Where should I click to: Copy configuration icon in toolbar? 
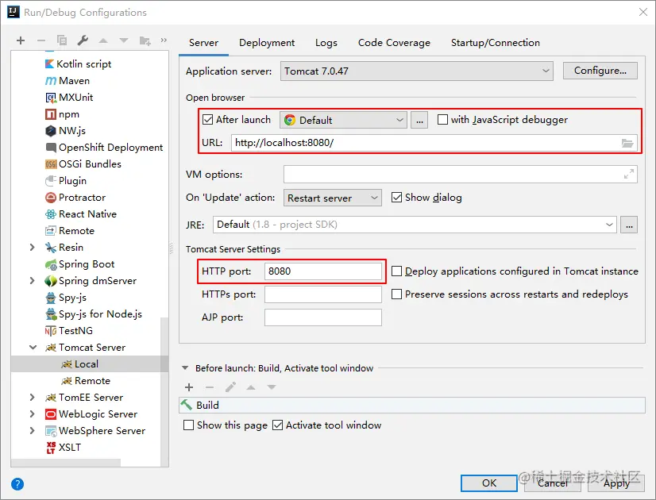click(x=62, y=40)
